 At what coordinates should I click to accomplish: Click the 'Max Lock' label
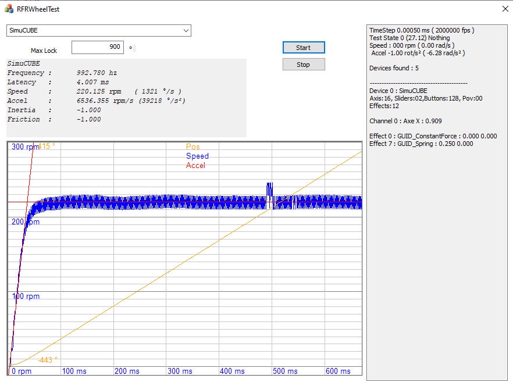click(x=44, y=51)
